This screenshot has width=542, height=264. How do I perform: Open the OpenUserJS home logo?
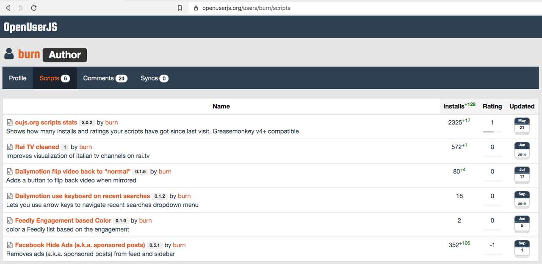click(30, 27)
